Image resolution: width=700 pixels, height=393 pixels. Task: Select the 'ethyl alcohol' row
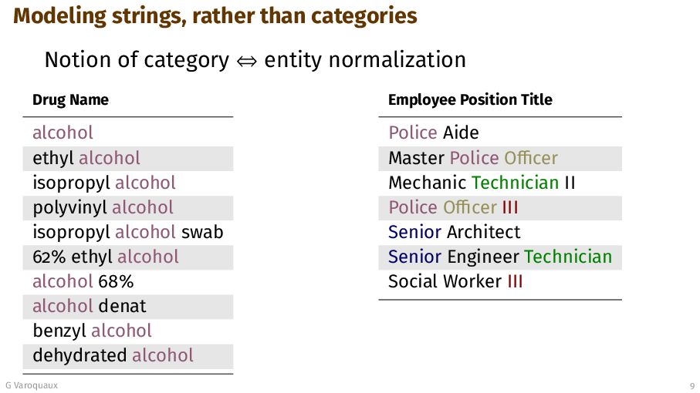[x=128, y=158]
